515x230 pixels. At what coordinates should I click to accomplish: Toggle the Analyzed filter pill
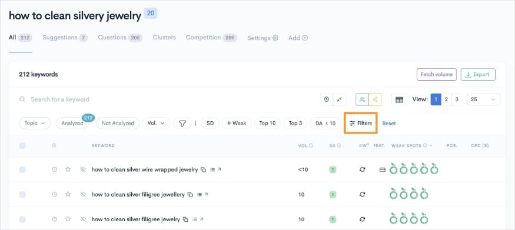72,124
